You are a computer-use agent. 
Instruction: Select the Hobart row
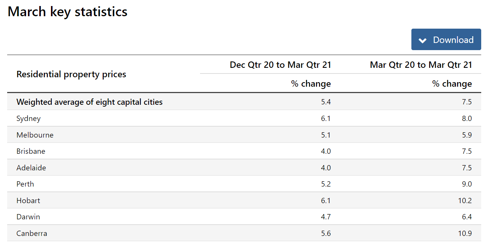coord(28,200)
